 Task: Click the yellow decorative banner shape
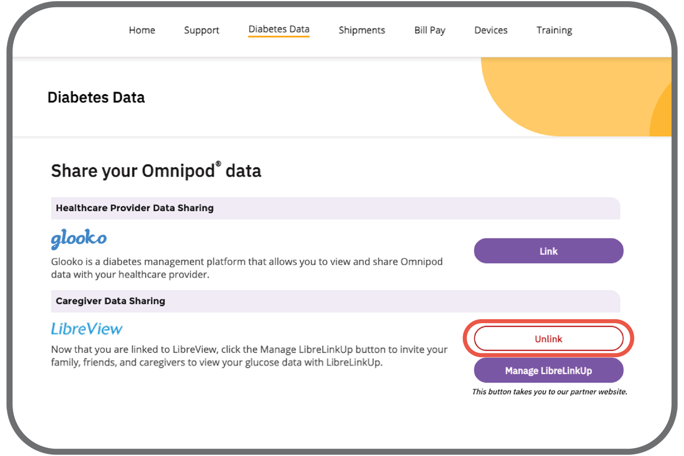570,97
